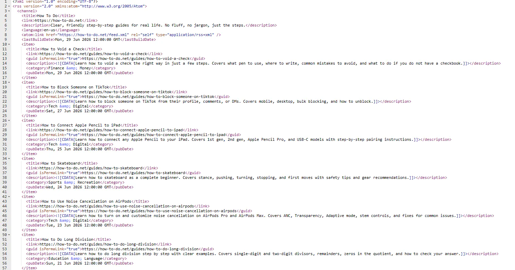Collapse the channel element fold arrow
Screen dimensions: 515x270
(9, 11)
